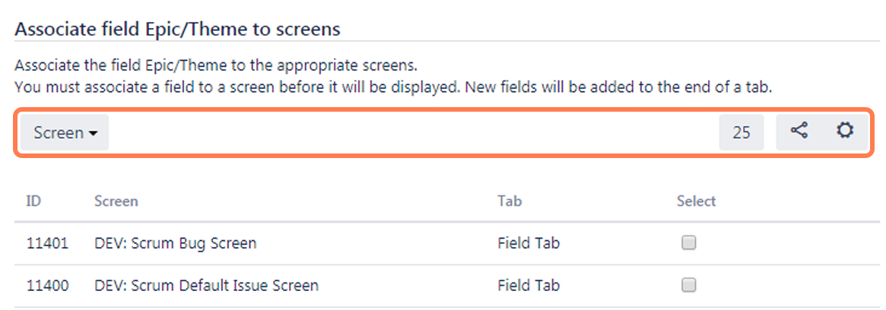
Task: Click the share icon in the filter bar
Action: (x=799, y=131)
